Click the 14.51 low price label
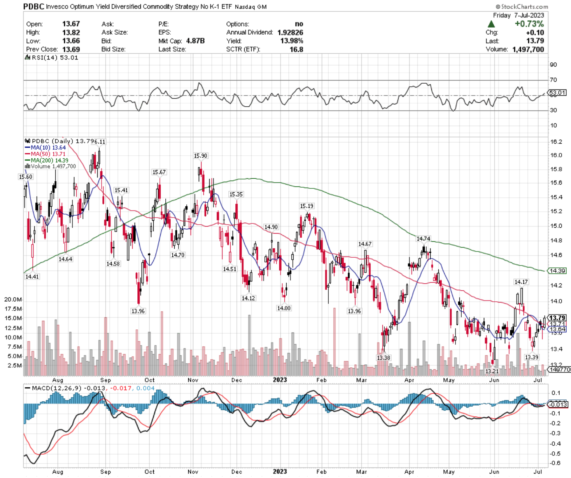 pyautogui.click(x=229, y=269)
